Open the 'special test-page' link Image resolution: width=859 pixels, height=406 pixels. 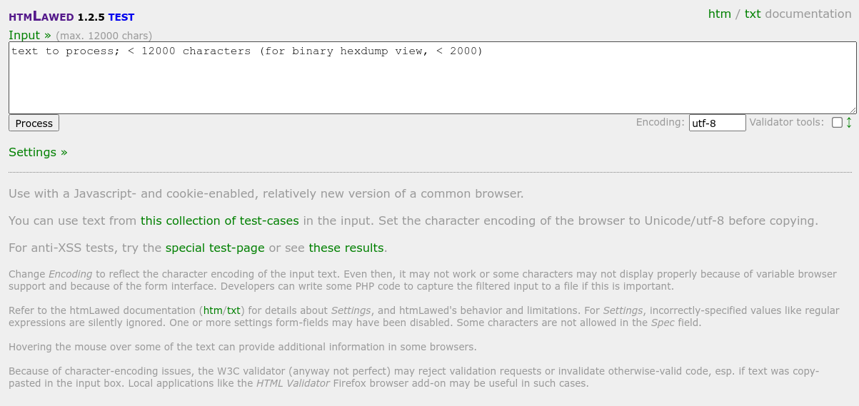(215, 248)
